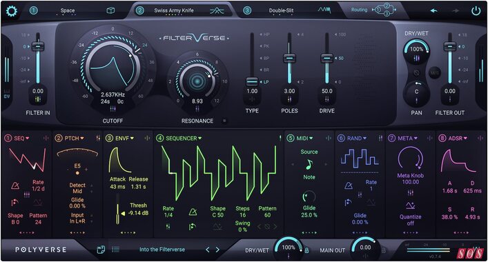The height and width of the screenshot is (262, 488).
Task: Click the save preset icon in bottom bar
Action: [101, 250]
